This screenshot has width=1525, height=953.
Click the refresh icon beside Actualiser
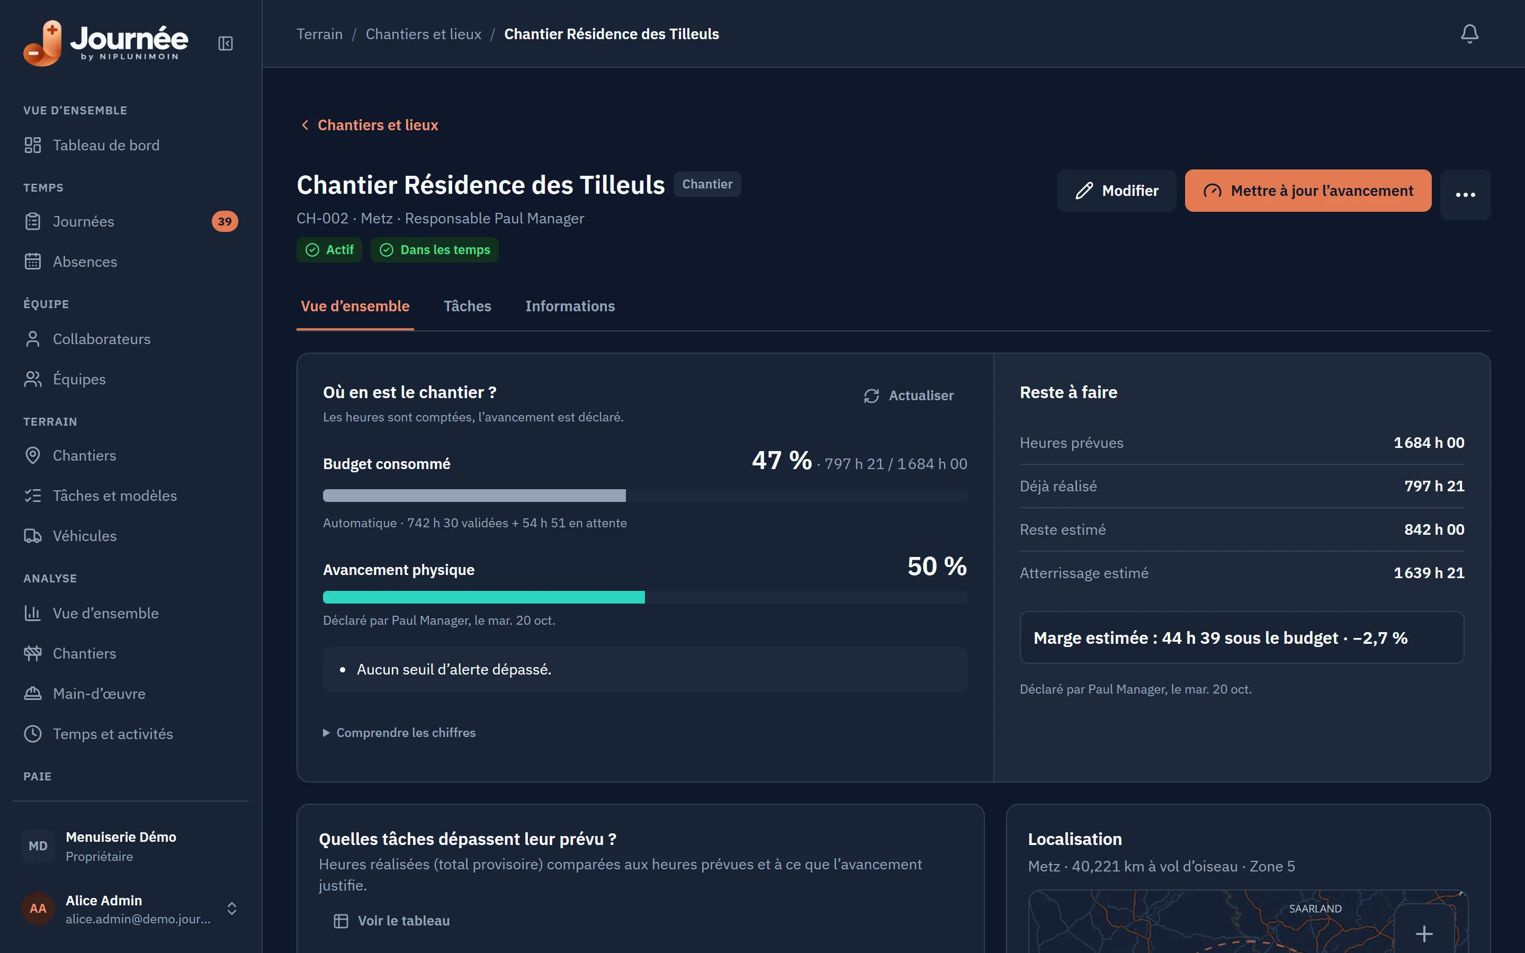pos(872,396)
